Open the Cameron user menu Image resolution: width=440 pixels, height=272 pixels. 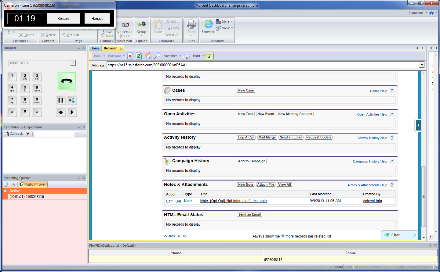pyautogui.click(x=418, y=13)
